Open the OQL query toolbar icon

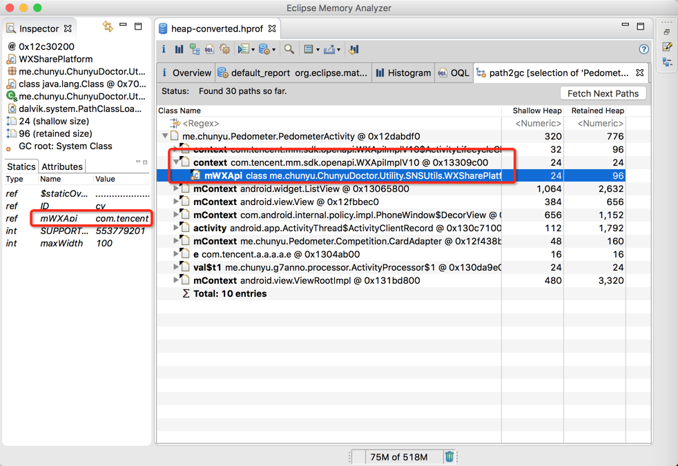point(209,49)
